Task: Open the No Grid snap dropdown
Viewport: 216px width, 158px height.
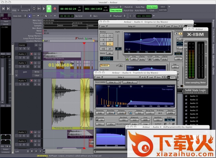Action: [83, 16]
